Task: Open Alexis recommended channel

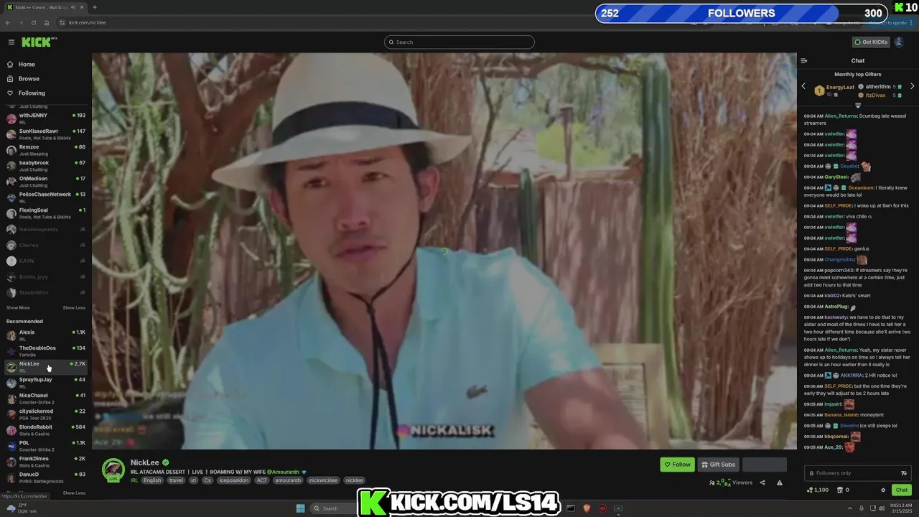Action: click(46, 335)
